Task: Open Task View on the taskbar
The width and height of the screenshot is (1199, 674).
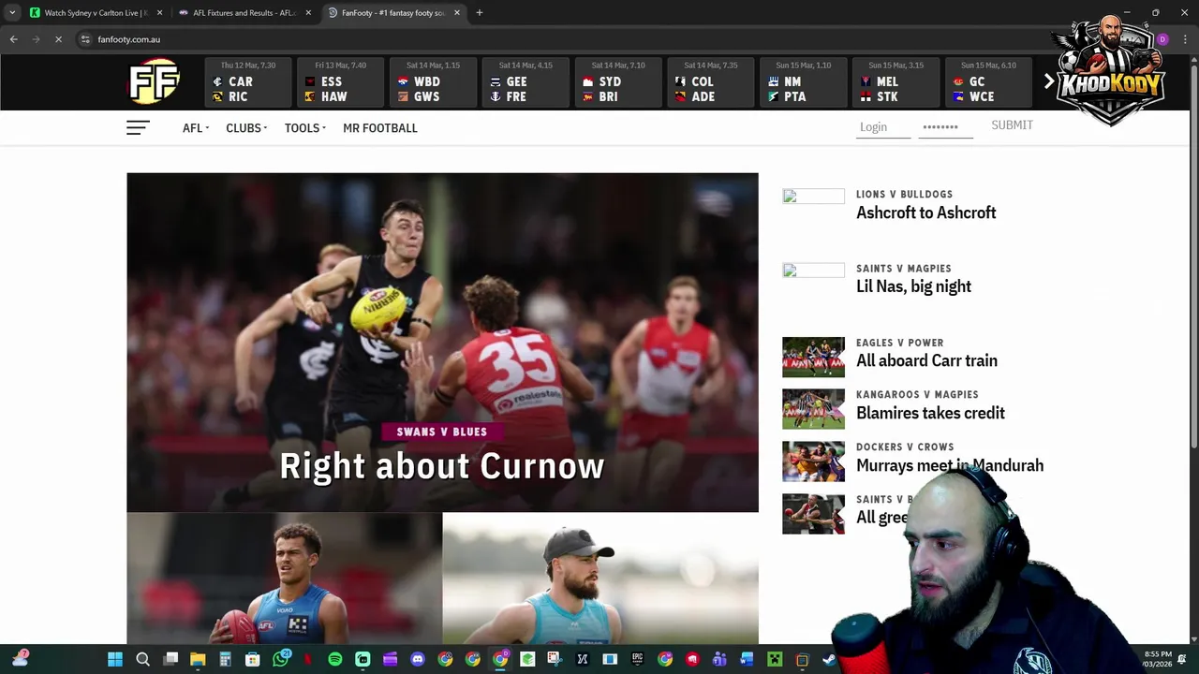Action: tap(170, 660)
